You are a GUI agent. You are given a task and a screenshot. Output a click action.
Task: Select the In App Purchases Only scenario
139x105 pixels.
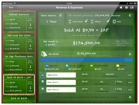19,64
